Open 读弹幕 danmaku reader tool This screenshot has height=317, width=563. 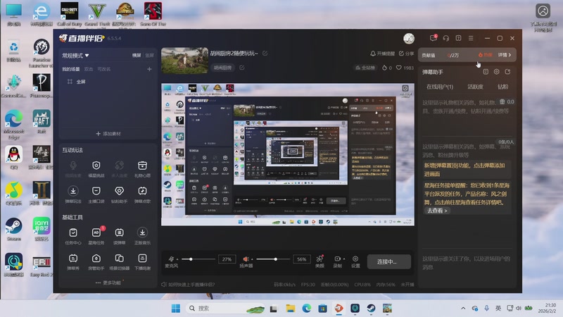pos(119,236)
